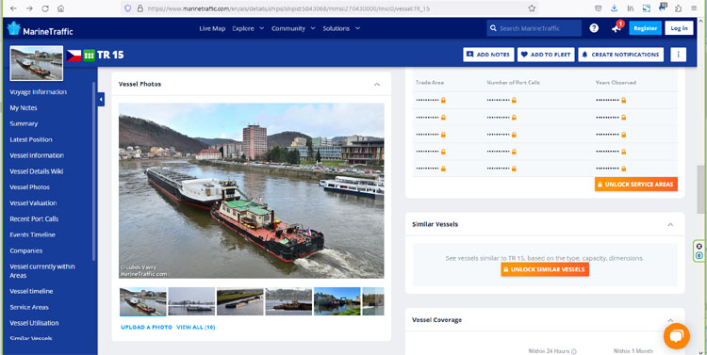The height and width of the screenshot is (355, 707).
Task: Click the View All (10) photos link
Action: (x=196, y=327)
